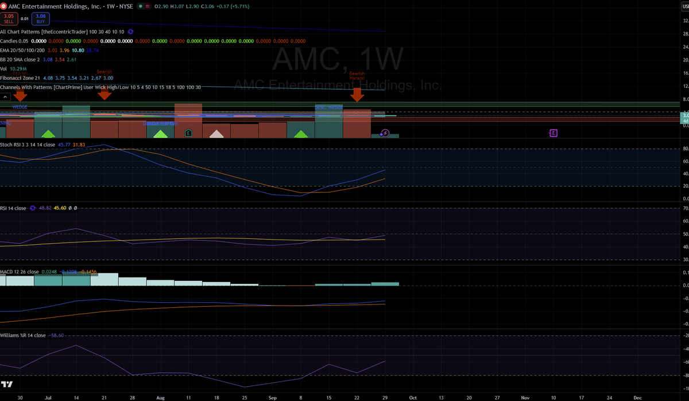Click the green up-arrow marker in early September

pyautogui.click(x=301, y=134)
